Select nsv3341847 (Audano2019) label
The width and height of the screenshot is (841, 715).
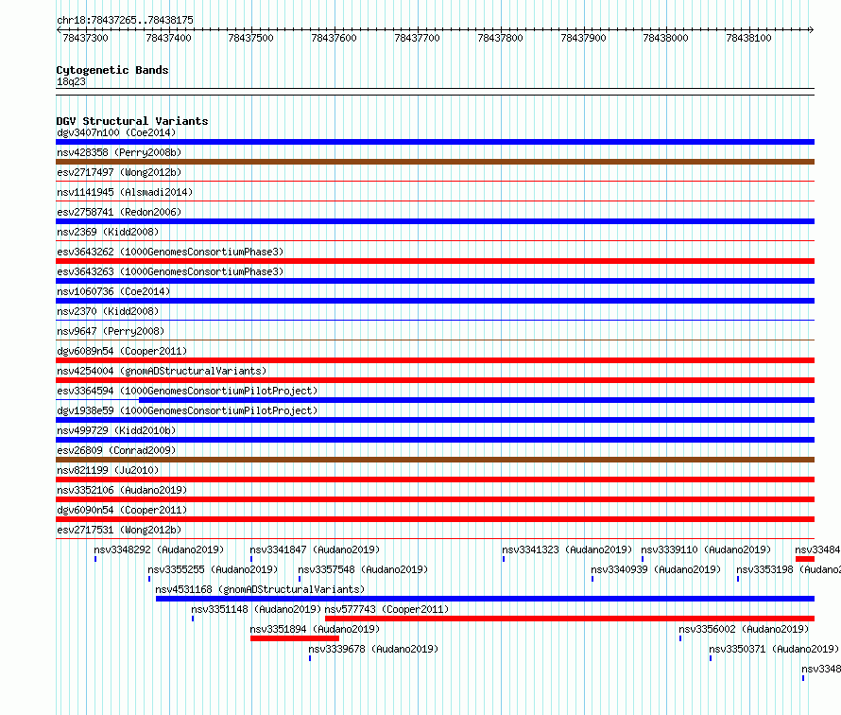pyautogui.click(x=315, y=549)
